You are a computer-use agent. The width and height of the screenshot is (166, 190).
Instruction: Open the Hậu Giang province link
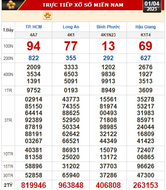tap(145, 27)
